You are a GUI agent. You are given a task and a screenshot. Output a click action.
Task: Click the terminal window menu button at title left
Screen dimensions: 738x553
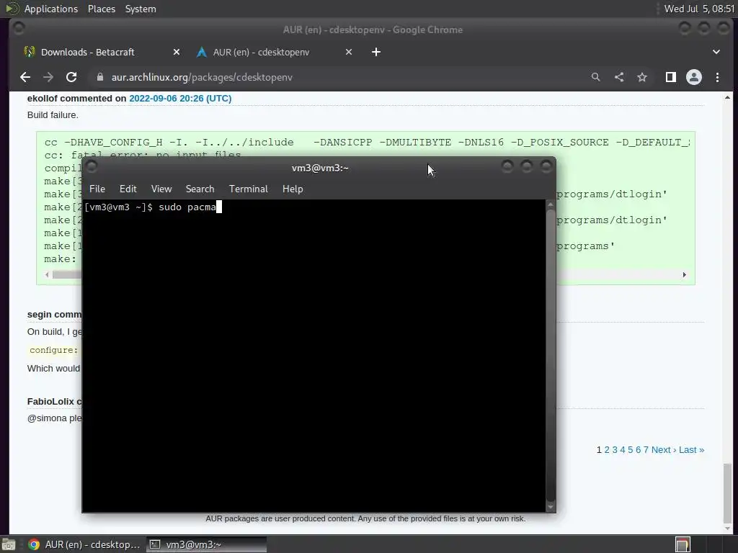[92, 166]
